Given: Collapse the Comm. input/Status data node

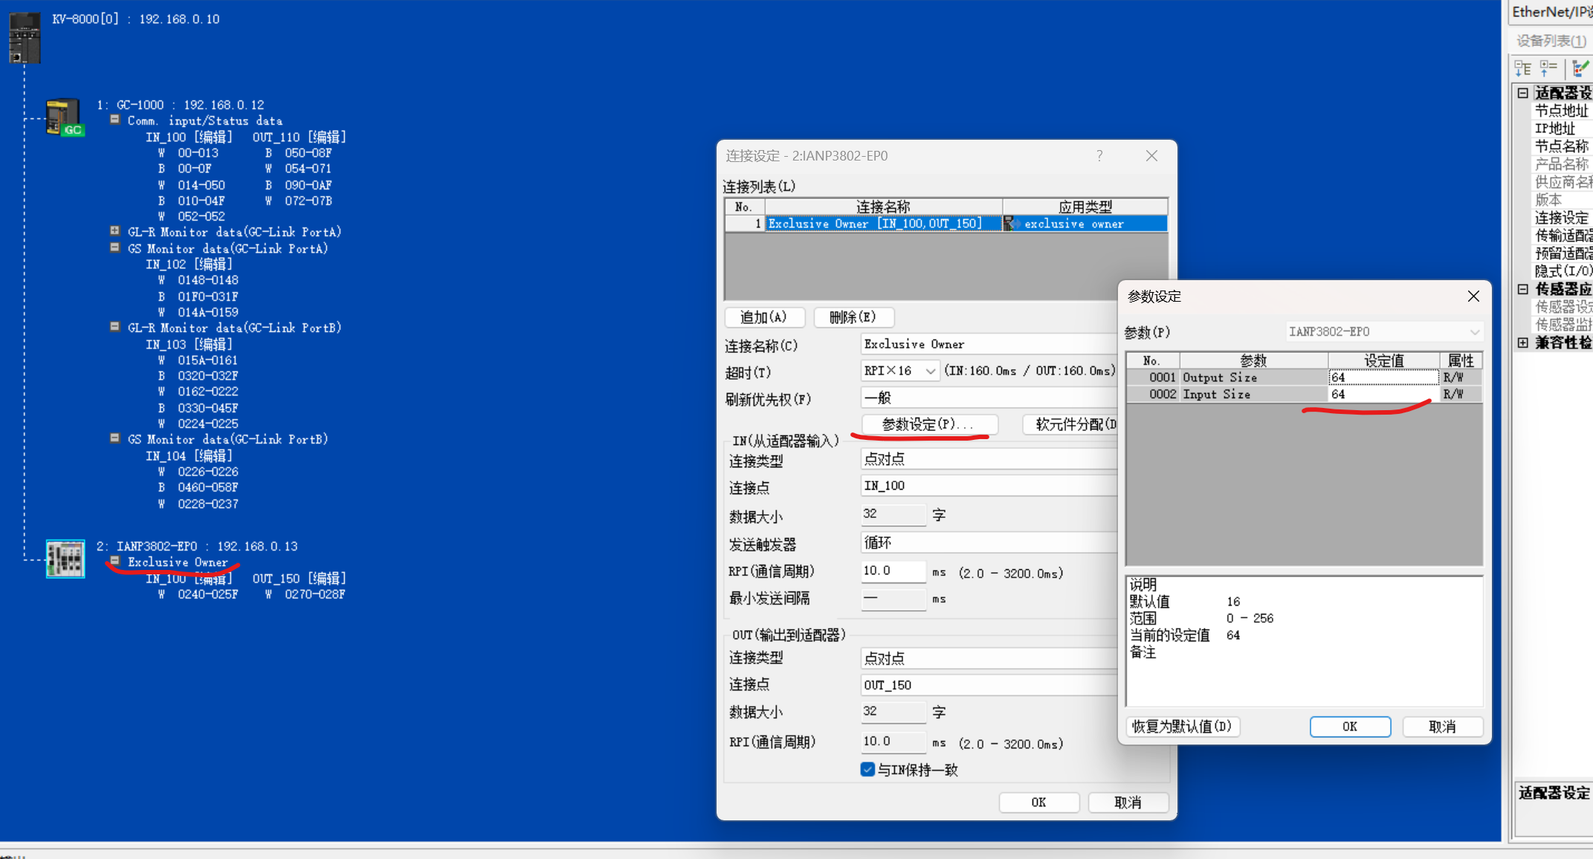Looking at the screenshot, I should coord(115,120).
